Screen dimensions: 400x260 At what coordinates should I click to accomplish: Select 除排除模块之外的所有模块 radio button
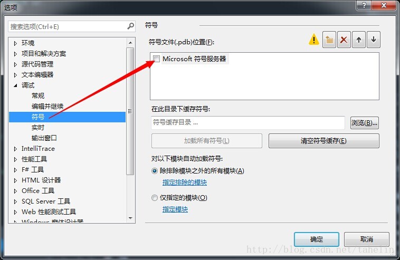[x=154, y=171]
